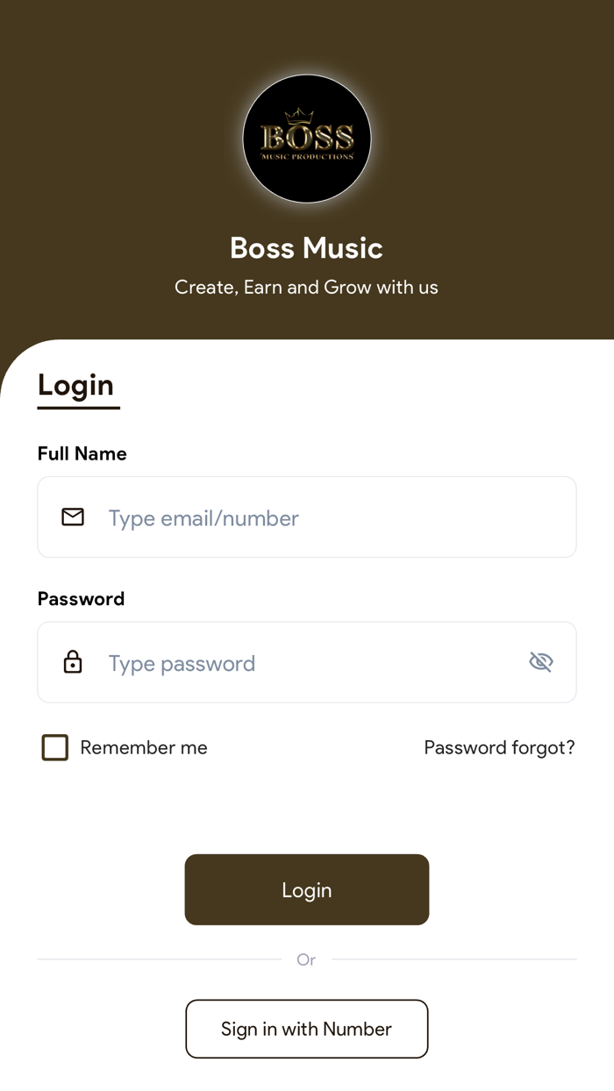Click the Remember me text label
The height and width of the screenshot is (1091, 614).
tap(143, 747)
